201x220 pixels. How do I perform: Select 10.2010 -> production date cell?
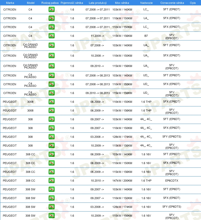[97, 181]
